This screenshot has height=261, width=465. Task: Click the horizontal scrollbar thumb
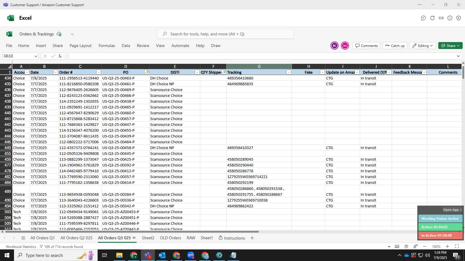pyautogui.click(x=132, y=232)
